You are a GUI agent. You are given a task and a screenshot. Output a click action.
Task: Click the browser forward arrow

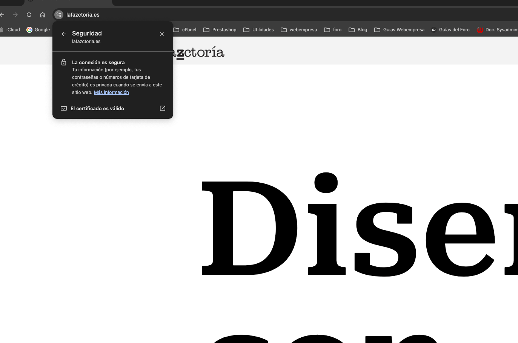(x=15, y=15)
